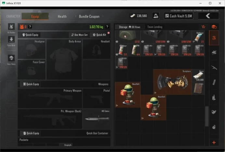The width and height of the screenshot is (225, 152).
Task: Maximize the Infinix X1101 window
Action: (x=210, y=3)
